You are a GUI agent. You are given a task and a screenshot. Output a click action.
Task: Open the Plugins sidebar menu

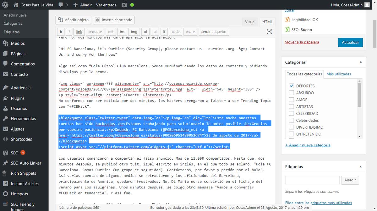(x=18, y=98)
